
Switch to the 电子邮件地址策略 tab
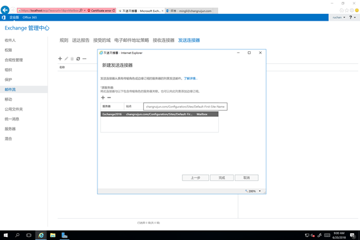pos(131,41)
